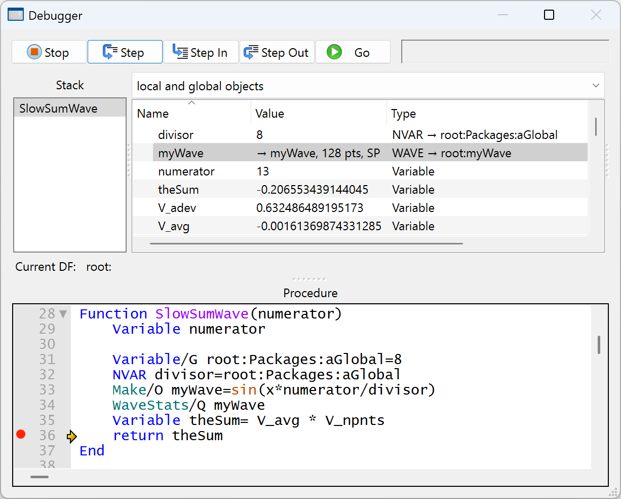Click the status text field beside Go

504,52
